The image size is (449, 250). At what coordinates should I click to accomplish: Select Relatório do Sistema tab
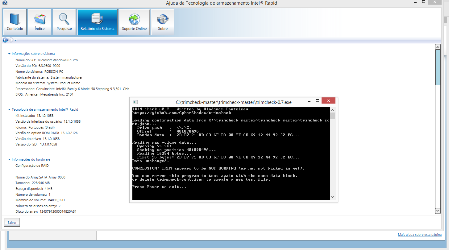tap(98, 22)
